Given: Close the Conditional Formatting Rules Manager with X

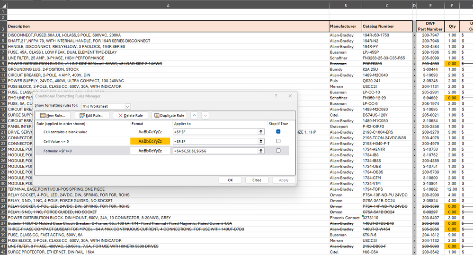Looking at the screenshot, I should tap(290, 96).
